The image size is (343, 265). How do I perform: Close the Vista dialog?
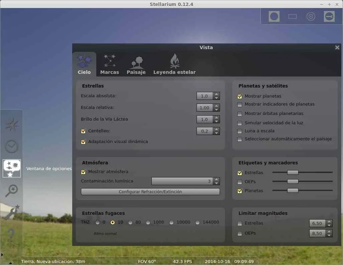pyautogui.click(x=337, y=47)
